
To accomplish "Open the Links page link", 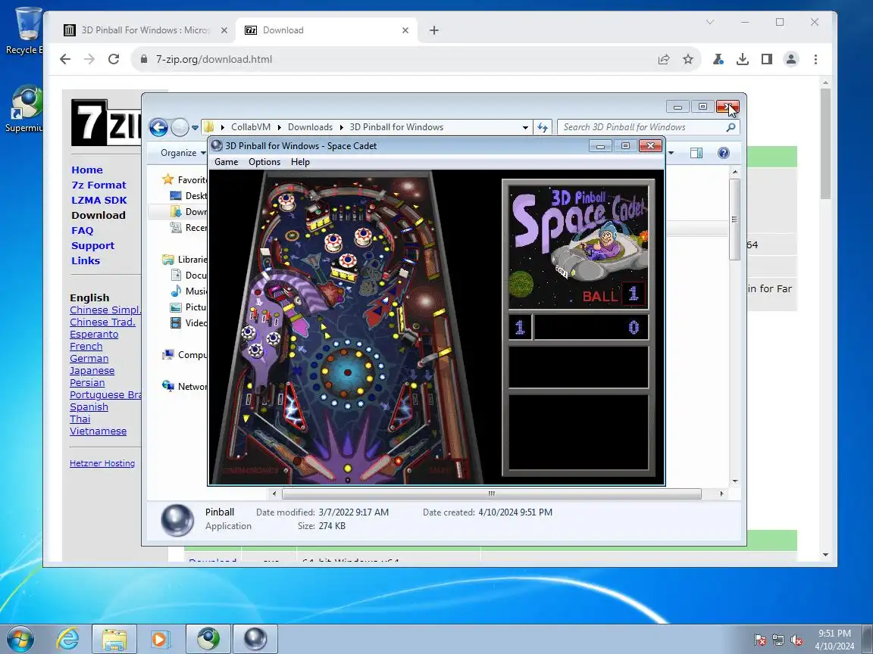I will pyautogui.click(x=86, y=260).
